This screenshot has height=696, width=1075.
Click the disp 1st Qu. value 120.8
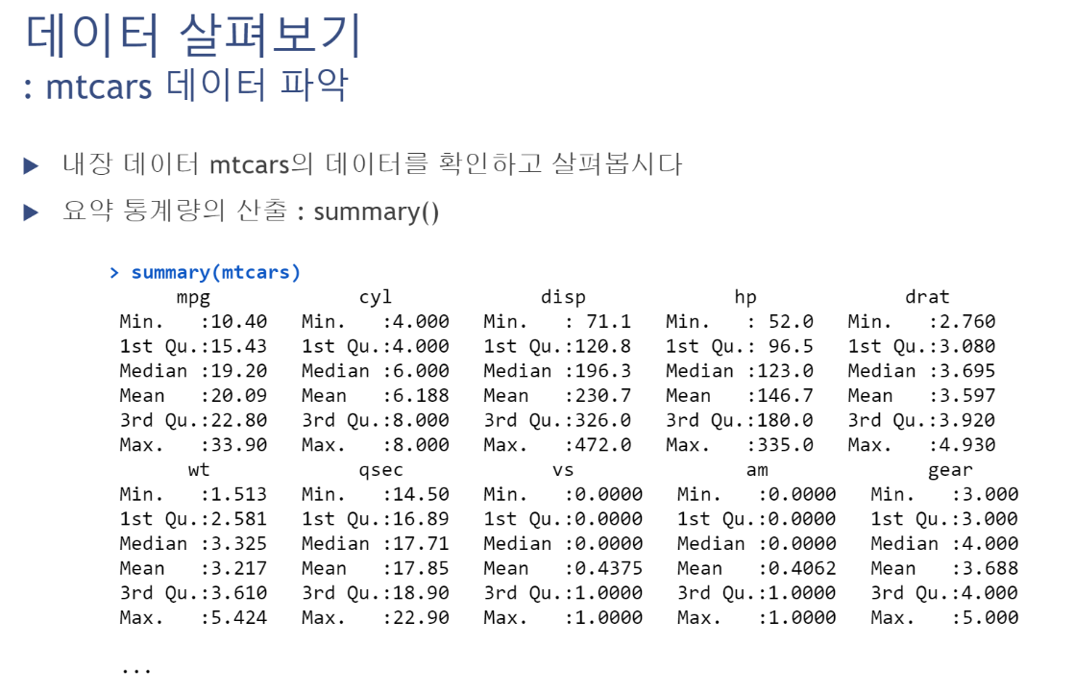click(602, 346)
